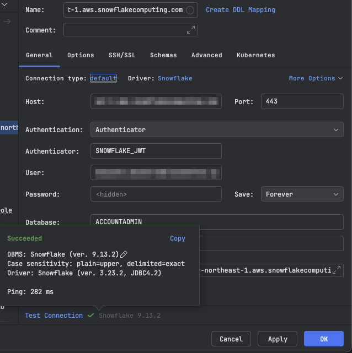Collapse the chevron above the left sidebar

4,4
